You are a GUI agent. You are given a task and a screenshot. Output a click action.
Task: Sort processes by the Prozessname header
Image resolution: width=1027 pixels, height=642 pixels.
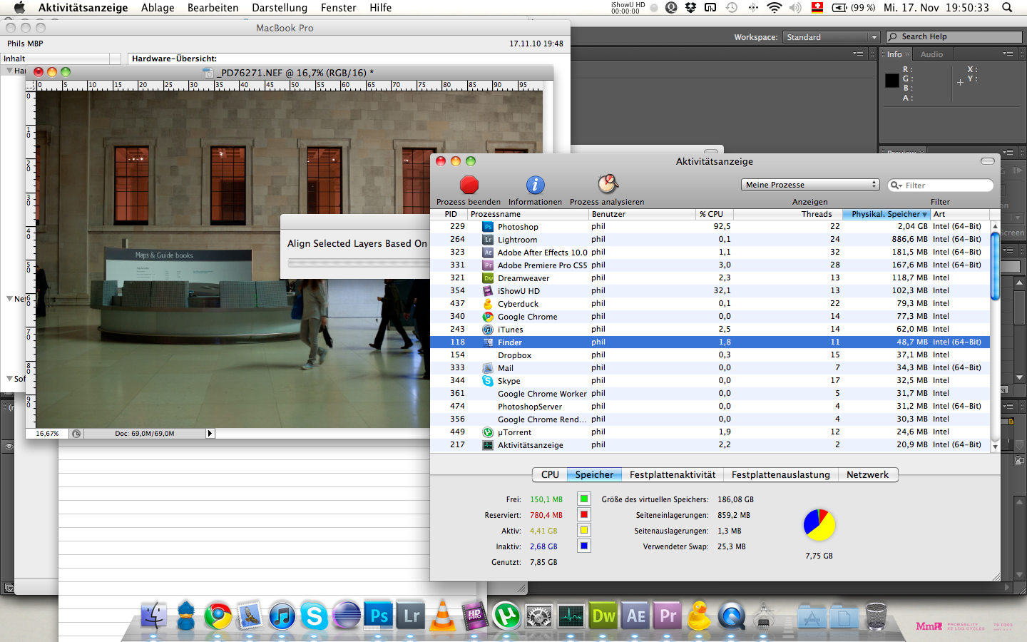(528, 214)
